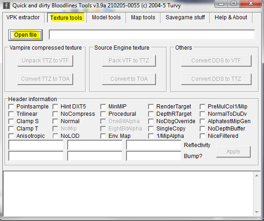The image size is (264, 221).
Task: Click Convert TTZ to TGA button
Action: tap(45, 79)
